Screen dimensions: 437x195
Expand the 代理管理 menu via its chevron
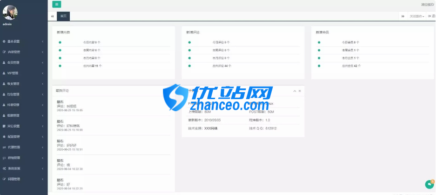(43, 148)
